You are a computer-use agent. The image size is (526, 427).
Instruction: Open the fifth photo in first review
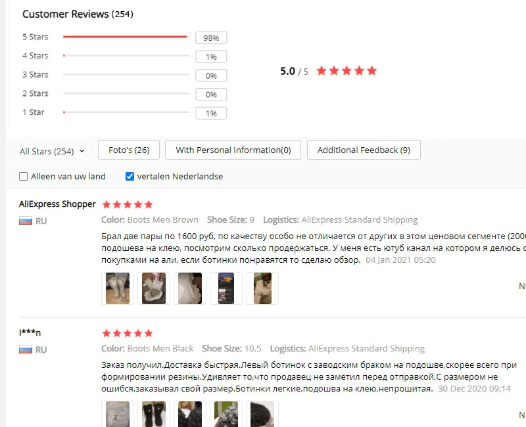262,288
